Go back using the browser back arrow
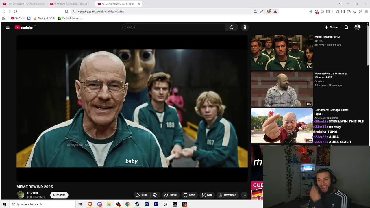370x208 pixels. click(4, 12)
